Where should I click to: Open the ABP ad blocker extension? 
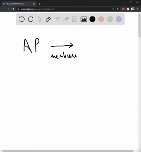click(123, 9)
